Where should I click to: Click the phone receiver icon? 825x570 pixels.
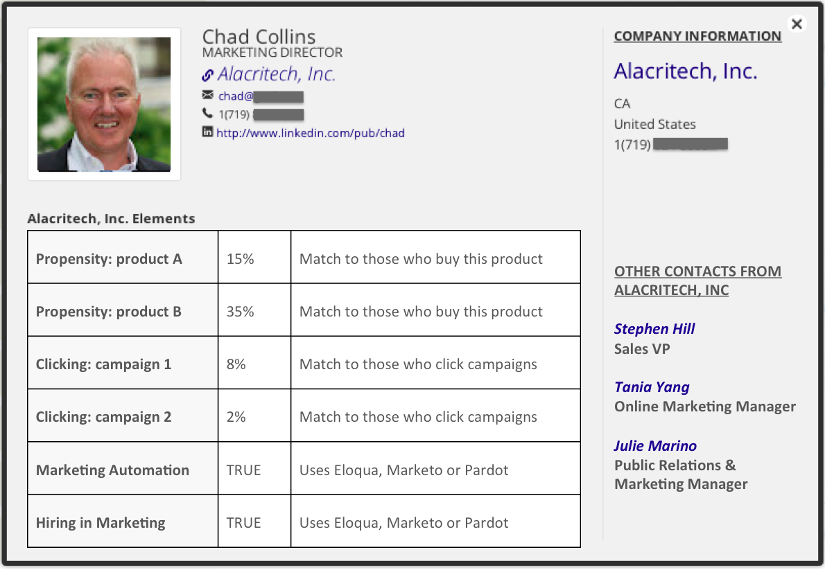(x=208, y=114)
